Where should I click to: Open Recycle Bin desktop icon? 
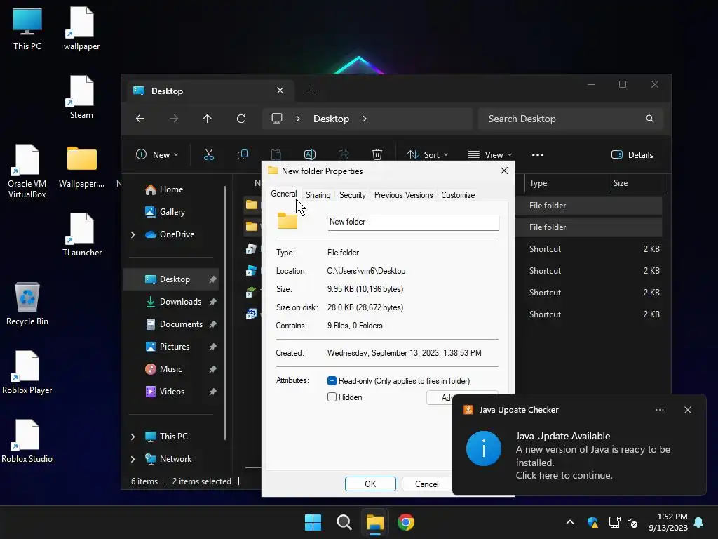point(27,304)
